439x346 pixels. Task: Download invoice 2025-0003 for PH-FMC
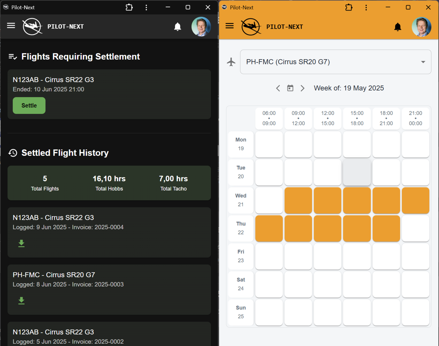click(21, 301)
